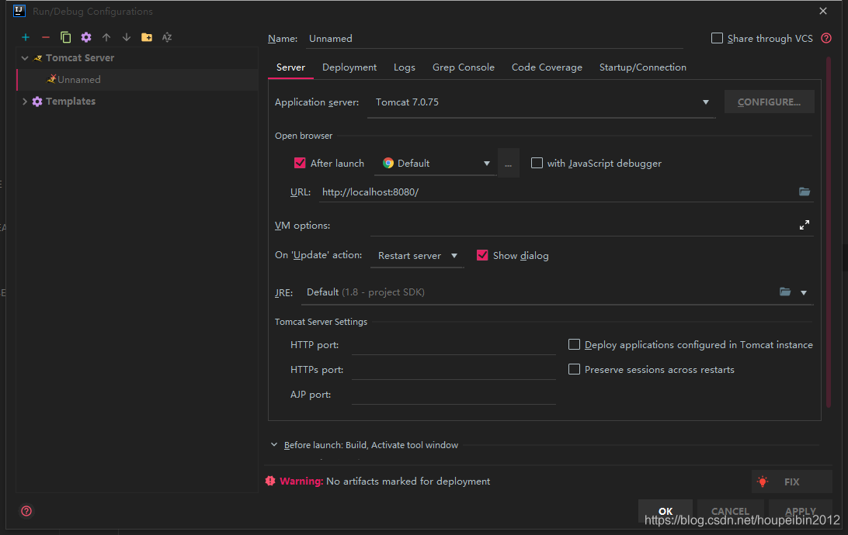Image resolution: width=848 pixels, height=535 pixels.
Task: Collapse the Tomcat Server tree node
Action: tap(25, 58)
